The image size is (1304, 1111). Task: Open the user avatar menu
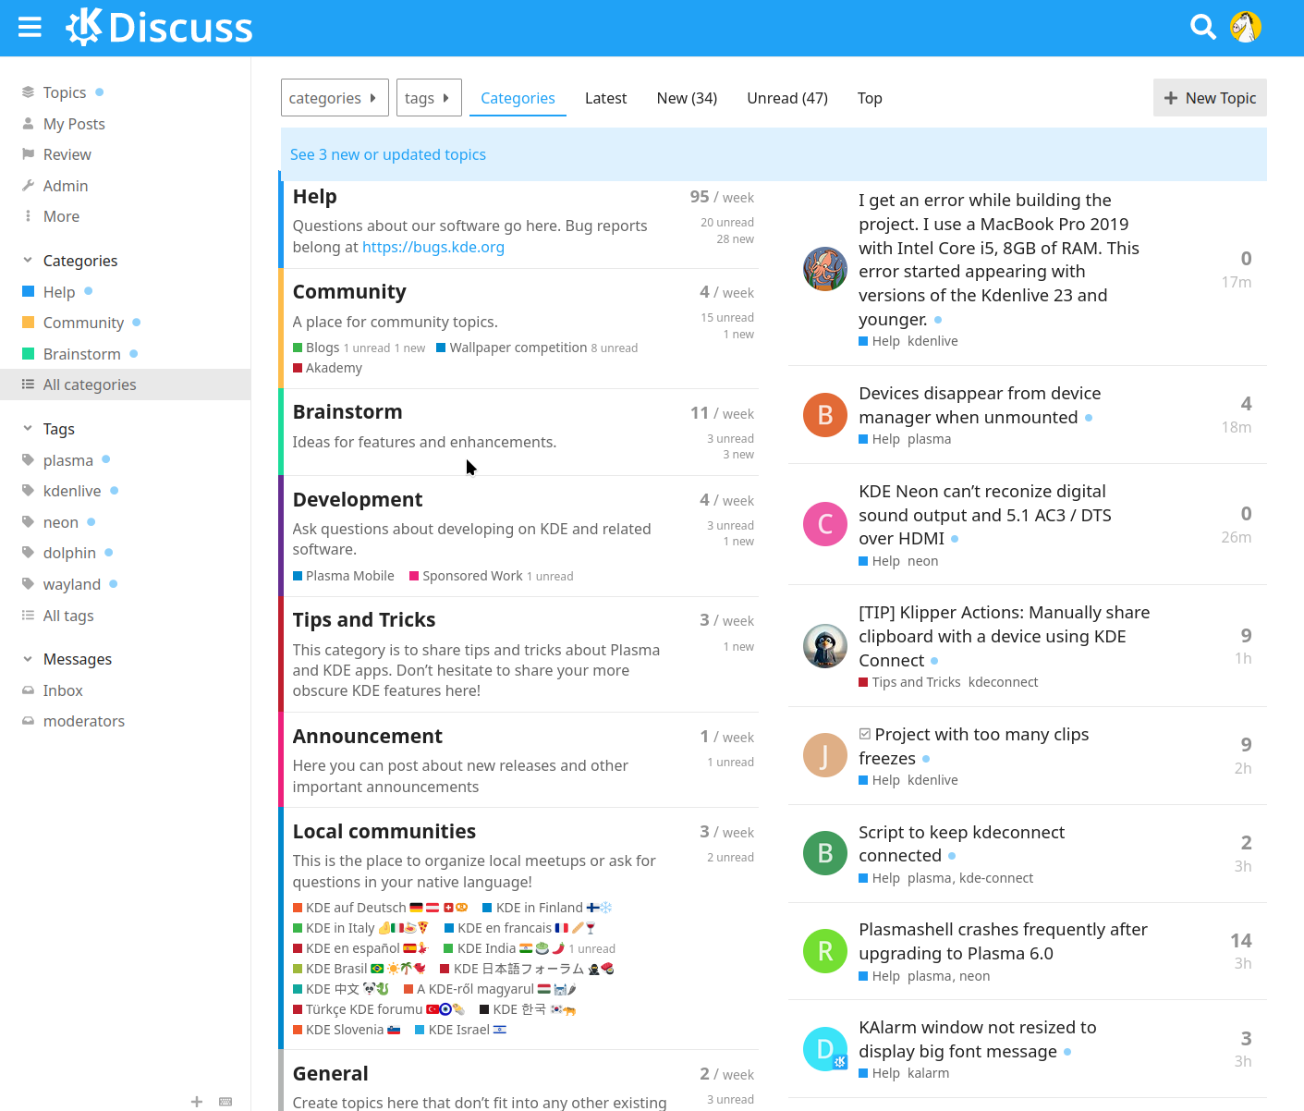tap(1246, 27)
